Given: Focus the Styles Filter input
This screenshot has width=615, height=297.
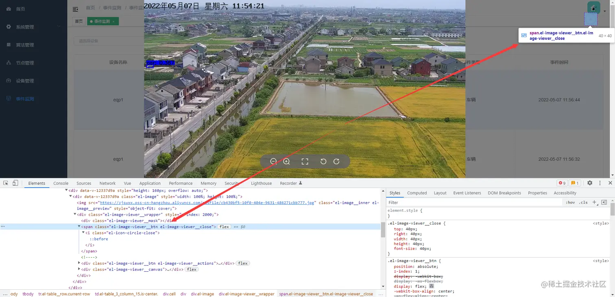Looking at the screenshot, I should tap(474, 202).
